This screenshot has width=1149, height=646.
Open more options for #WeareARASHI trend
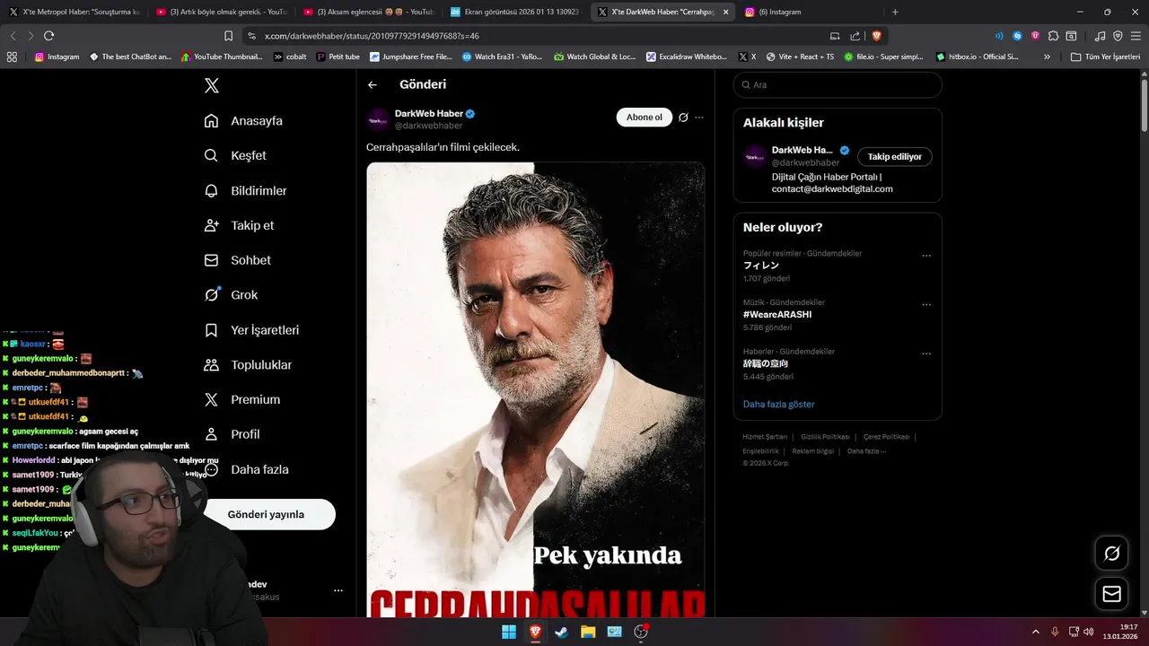[x=926, y=305]
